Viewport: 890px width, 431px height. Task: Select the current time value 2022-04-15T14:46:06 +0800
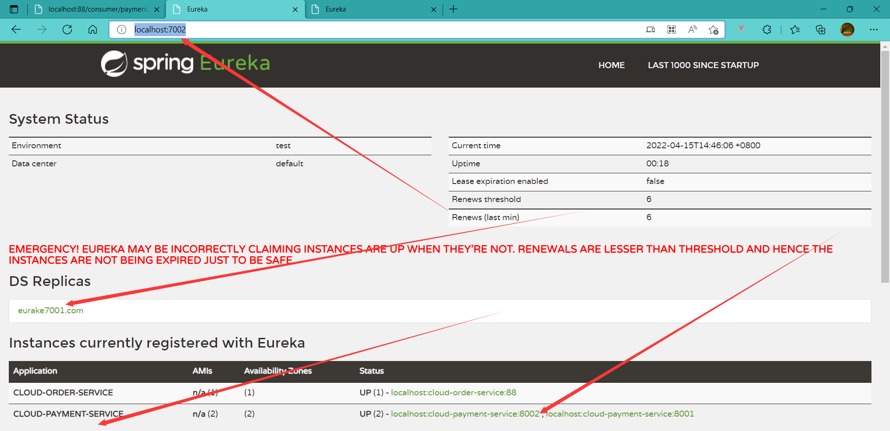click(703, 146)
